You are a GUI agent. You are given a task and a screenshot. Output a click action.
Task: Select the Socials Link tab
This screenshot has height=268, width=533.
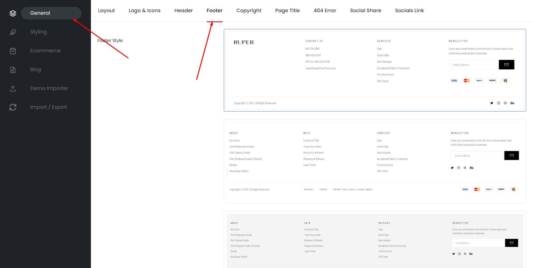tap(410, 11)
